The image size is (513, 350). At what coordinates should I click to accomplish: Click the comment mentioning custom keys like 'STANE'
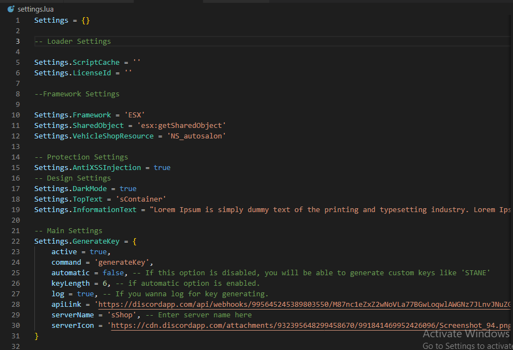(311, 272)
